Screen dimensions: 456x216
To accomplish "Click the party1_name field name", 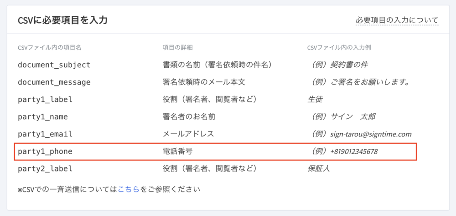I will (43, 116).
